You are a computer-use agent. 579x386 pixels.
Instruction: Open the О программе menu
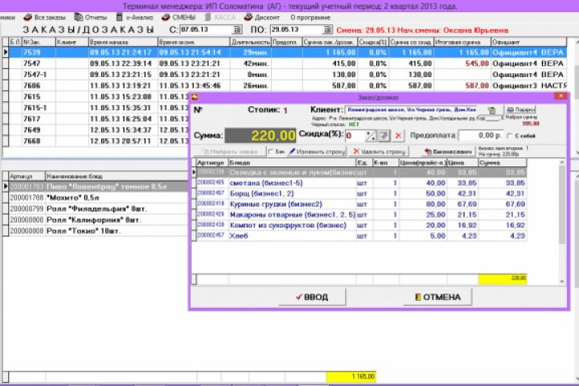(310, 18)
